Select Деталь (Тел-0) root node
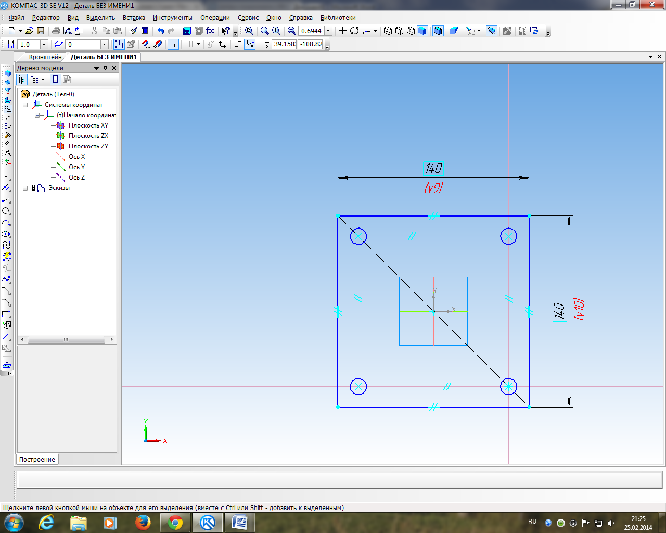This screenshot has width=666, height=533. tap(53, 94)
